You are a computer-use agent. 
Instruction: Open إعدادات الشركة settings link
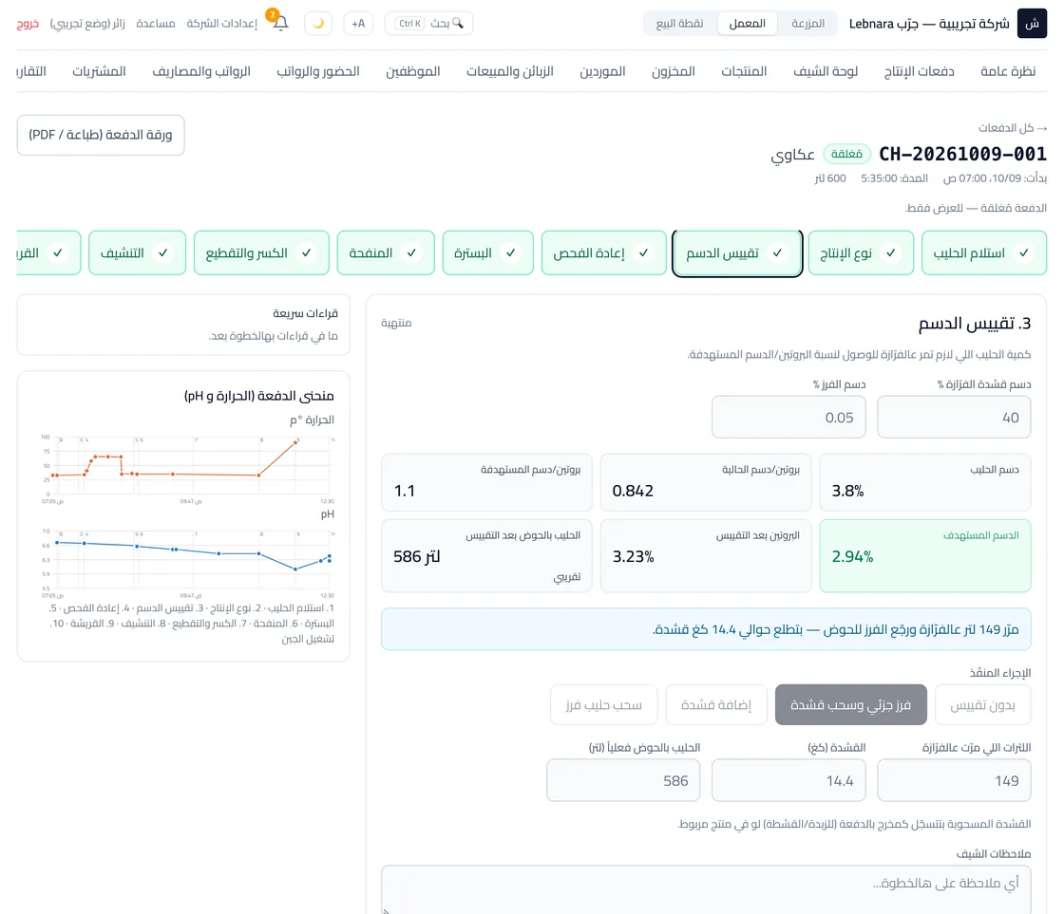click(x=222, y=24)
